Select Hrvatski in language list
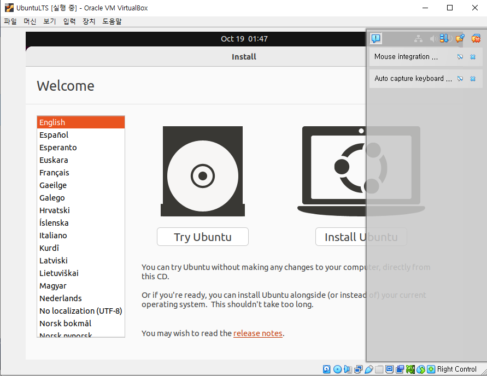 81,210
